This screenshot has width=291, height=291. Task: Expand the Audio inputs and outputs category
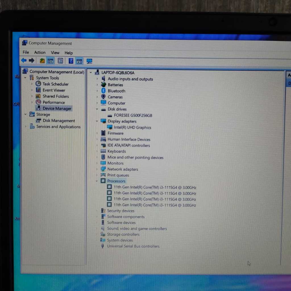97,79
